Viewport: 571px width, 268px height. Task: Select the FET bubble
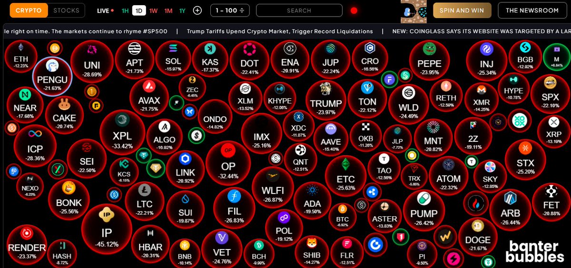551,203
